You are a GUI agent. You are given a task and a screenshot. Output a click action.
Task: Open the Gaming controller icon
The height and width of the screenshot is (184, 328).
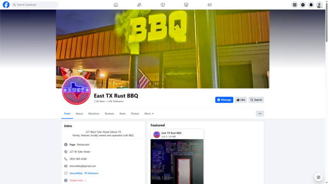[x=210, y=5]
